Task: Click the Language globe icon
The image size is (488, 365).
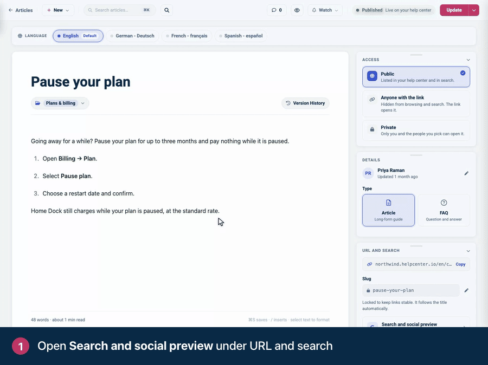Action: (x=20, y=36)
